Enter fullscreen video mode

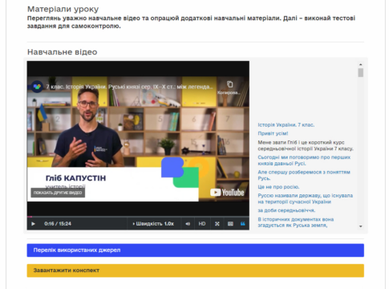pyautogui.click(x=217, y=224)
